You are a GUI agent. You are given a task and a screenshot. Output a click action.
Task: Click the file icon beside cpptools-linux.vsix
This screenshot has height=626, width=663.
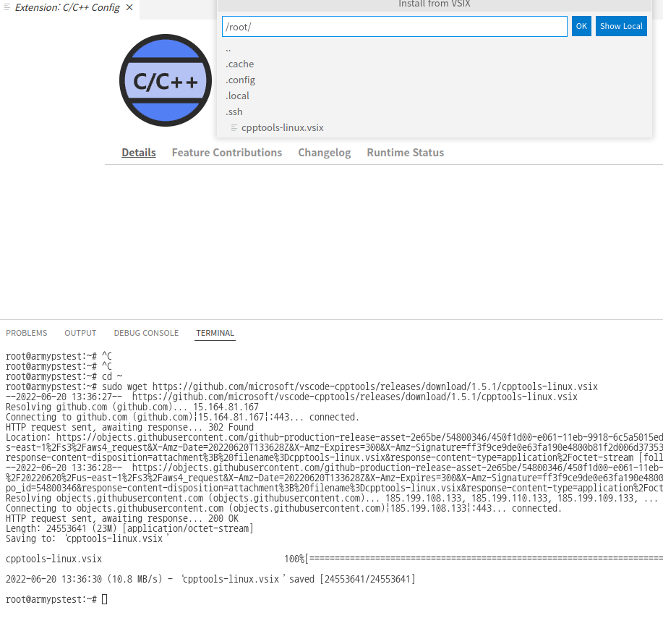tap(234, 128)
